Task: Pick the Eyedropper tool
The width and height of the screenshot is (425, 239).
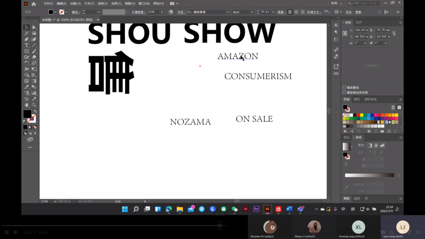Action: pos(27,87)
